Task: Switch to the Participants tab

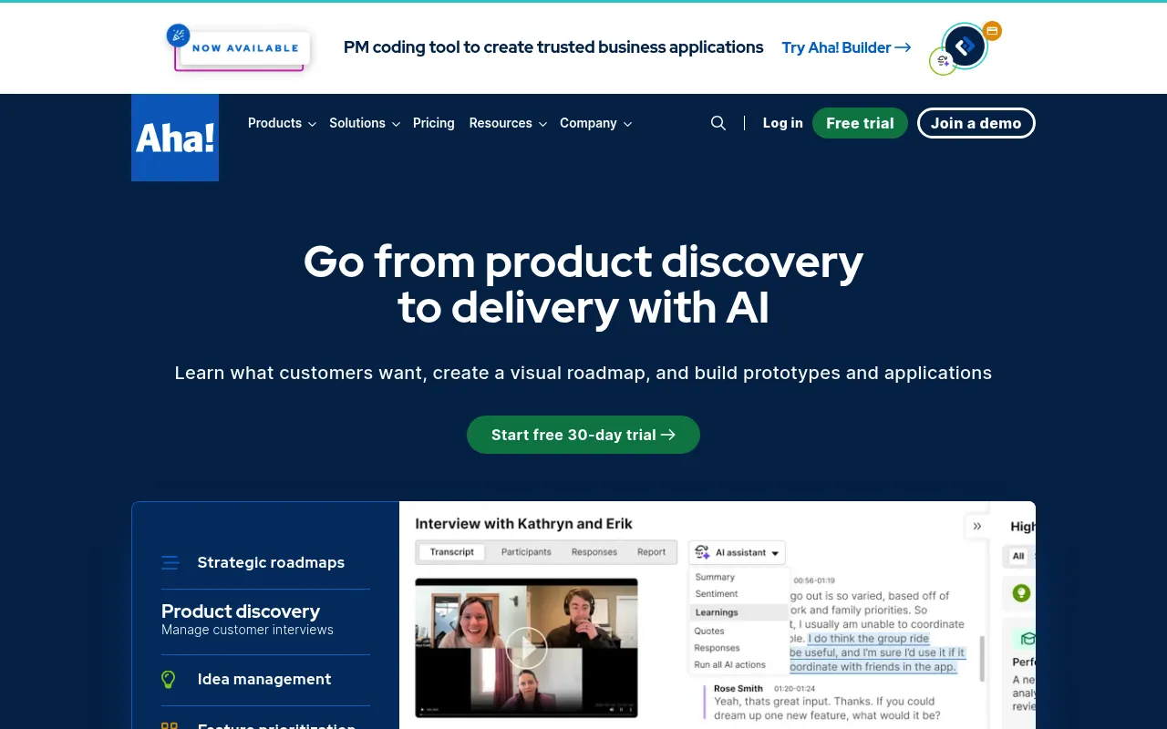Action: [526, 552]
